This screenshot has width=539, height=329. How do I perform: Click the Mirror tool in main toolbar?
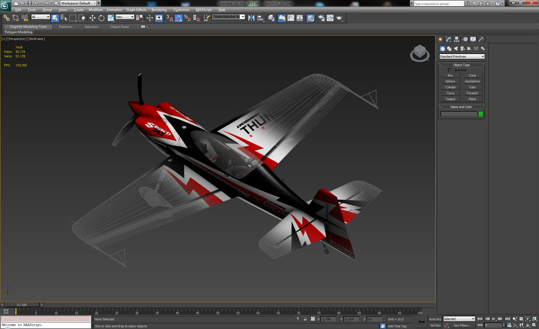251,18
